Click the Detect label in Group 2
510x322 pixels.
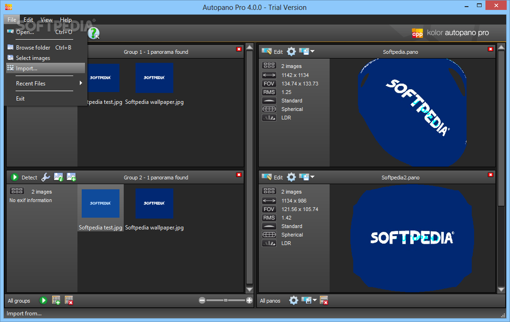tap(29, 178)
